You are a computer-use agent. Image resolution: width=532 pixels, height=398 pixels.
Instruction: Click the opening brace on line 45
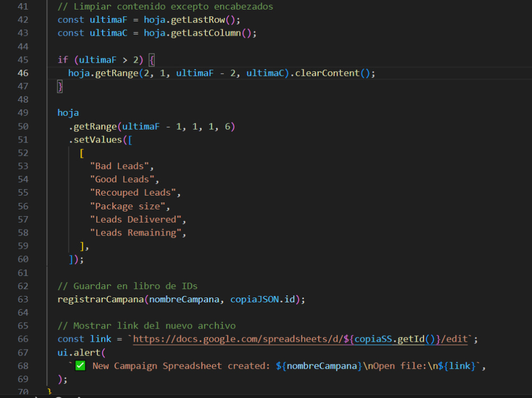point(152,60)
